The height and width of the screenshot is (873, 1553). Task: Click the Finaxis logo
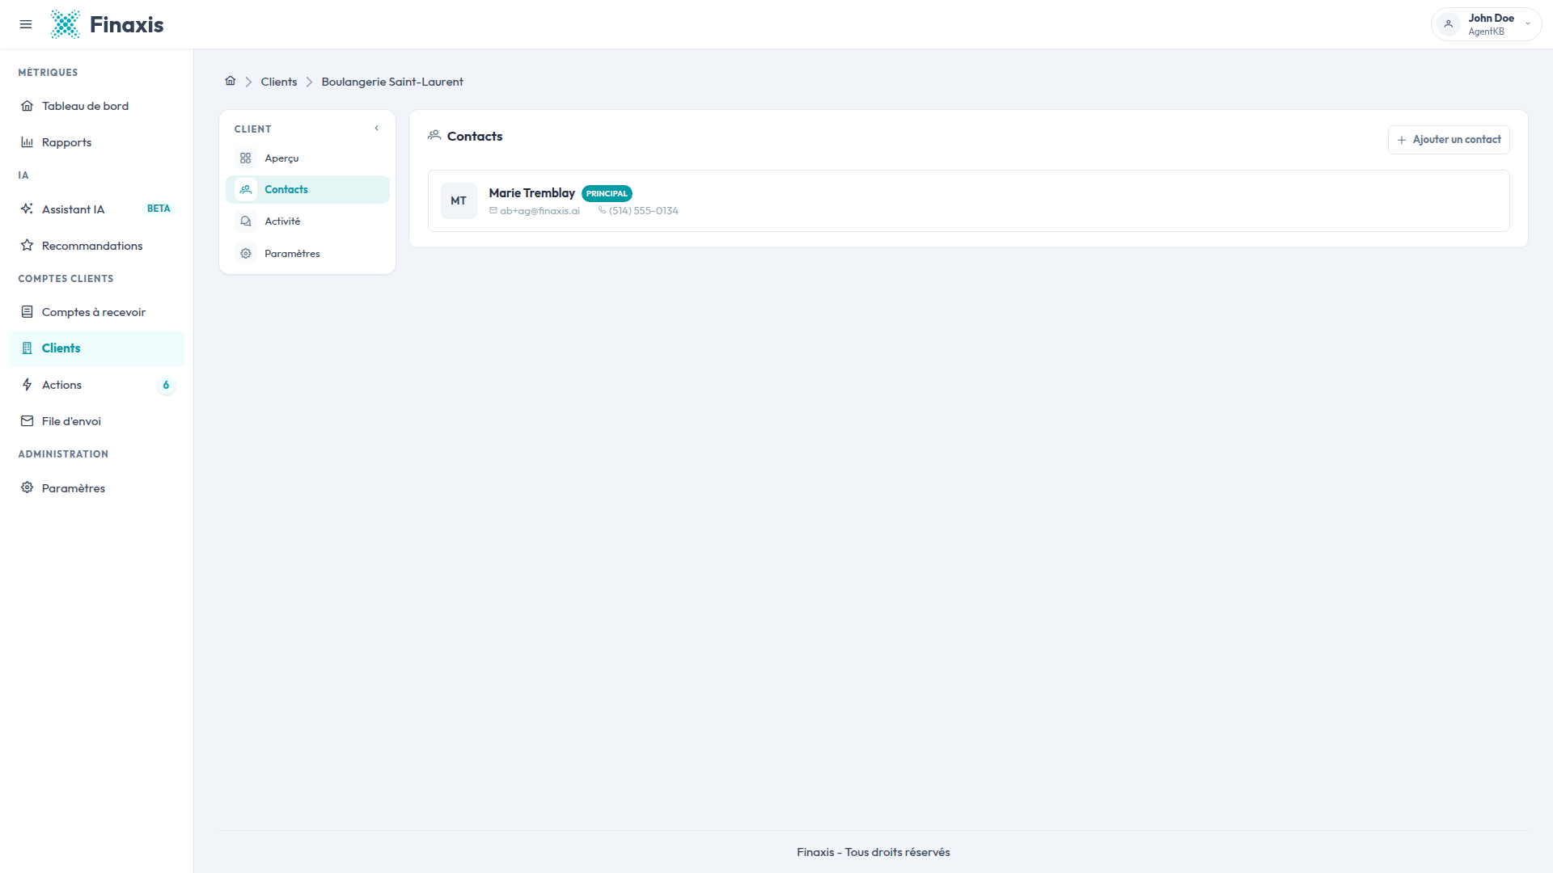click(x=107, y=24)
